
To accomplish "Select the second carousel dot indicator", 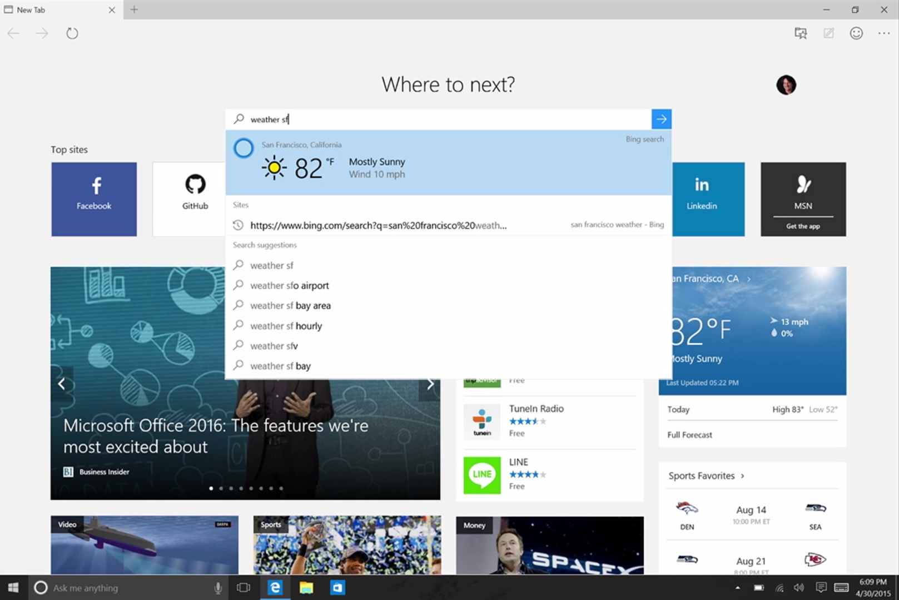I will [x=221, y=488].
